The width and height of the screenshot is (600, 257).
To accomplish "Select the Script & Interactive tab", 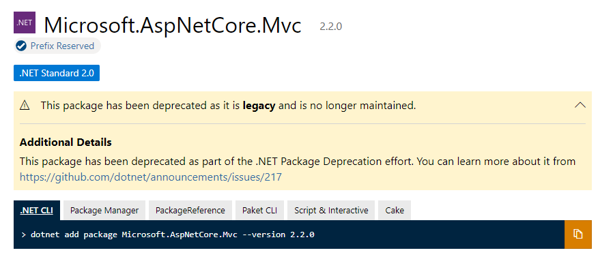I will (331, 211).
